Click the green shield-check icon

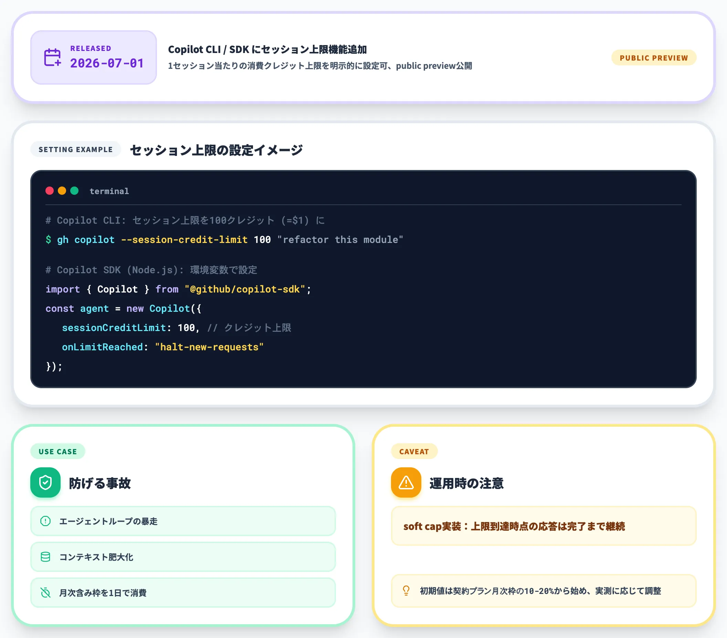[45, 482]
